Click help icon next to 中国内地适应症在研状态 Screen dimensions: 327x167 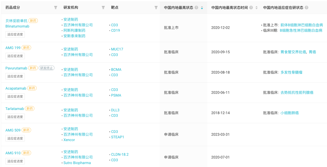pos(306,8)
